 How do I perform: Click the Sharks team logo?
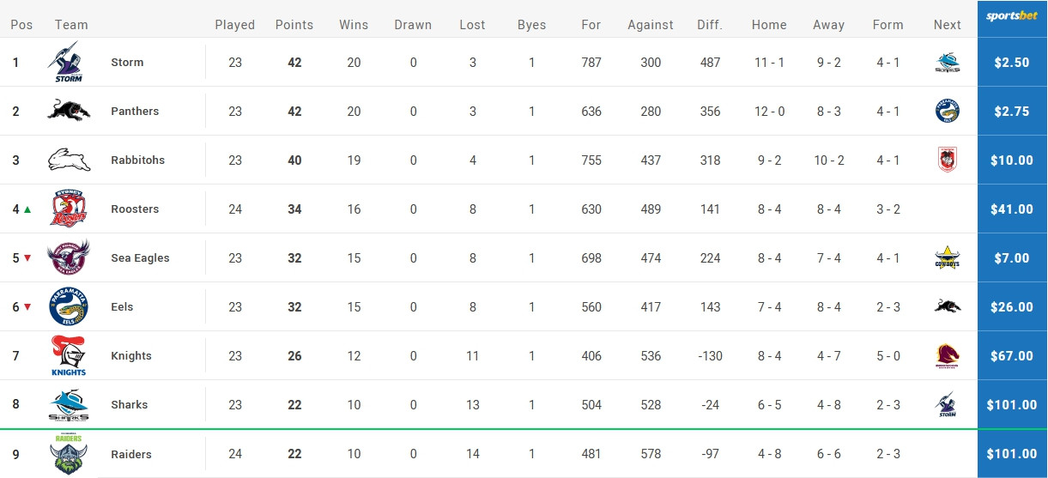[69, 404]
